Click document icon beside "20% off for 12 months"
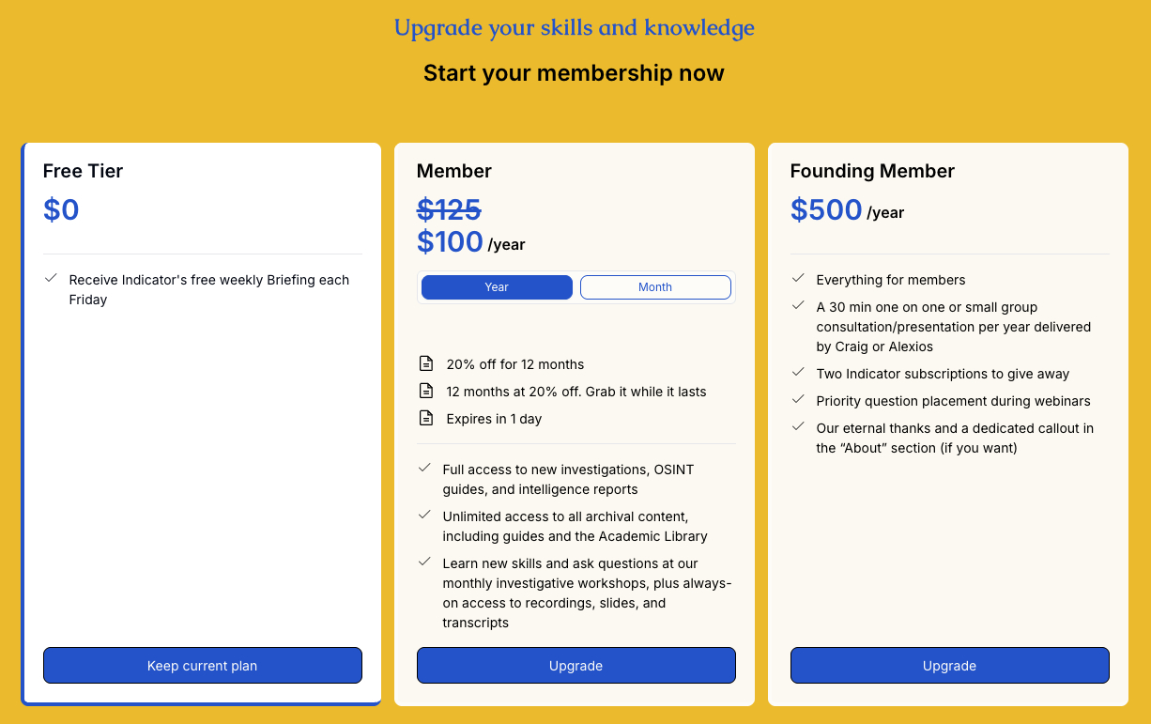 [x=426, y=364]
